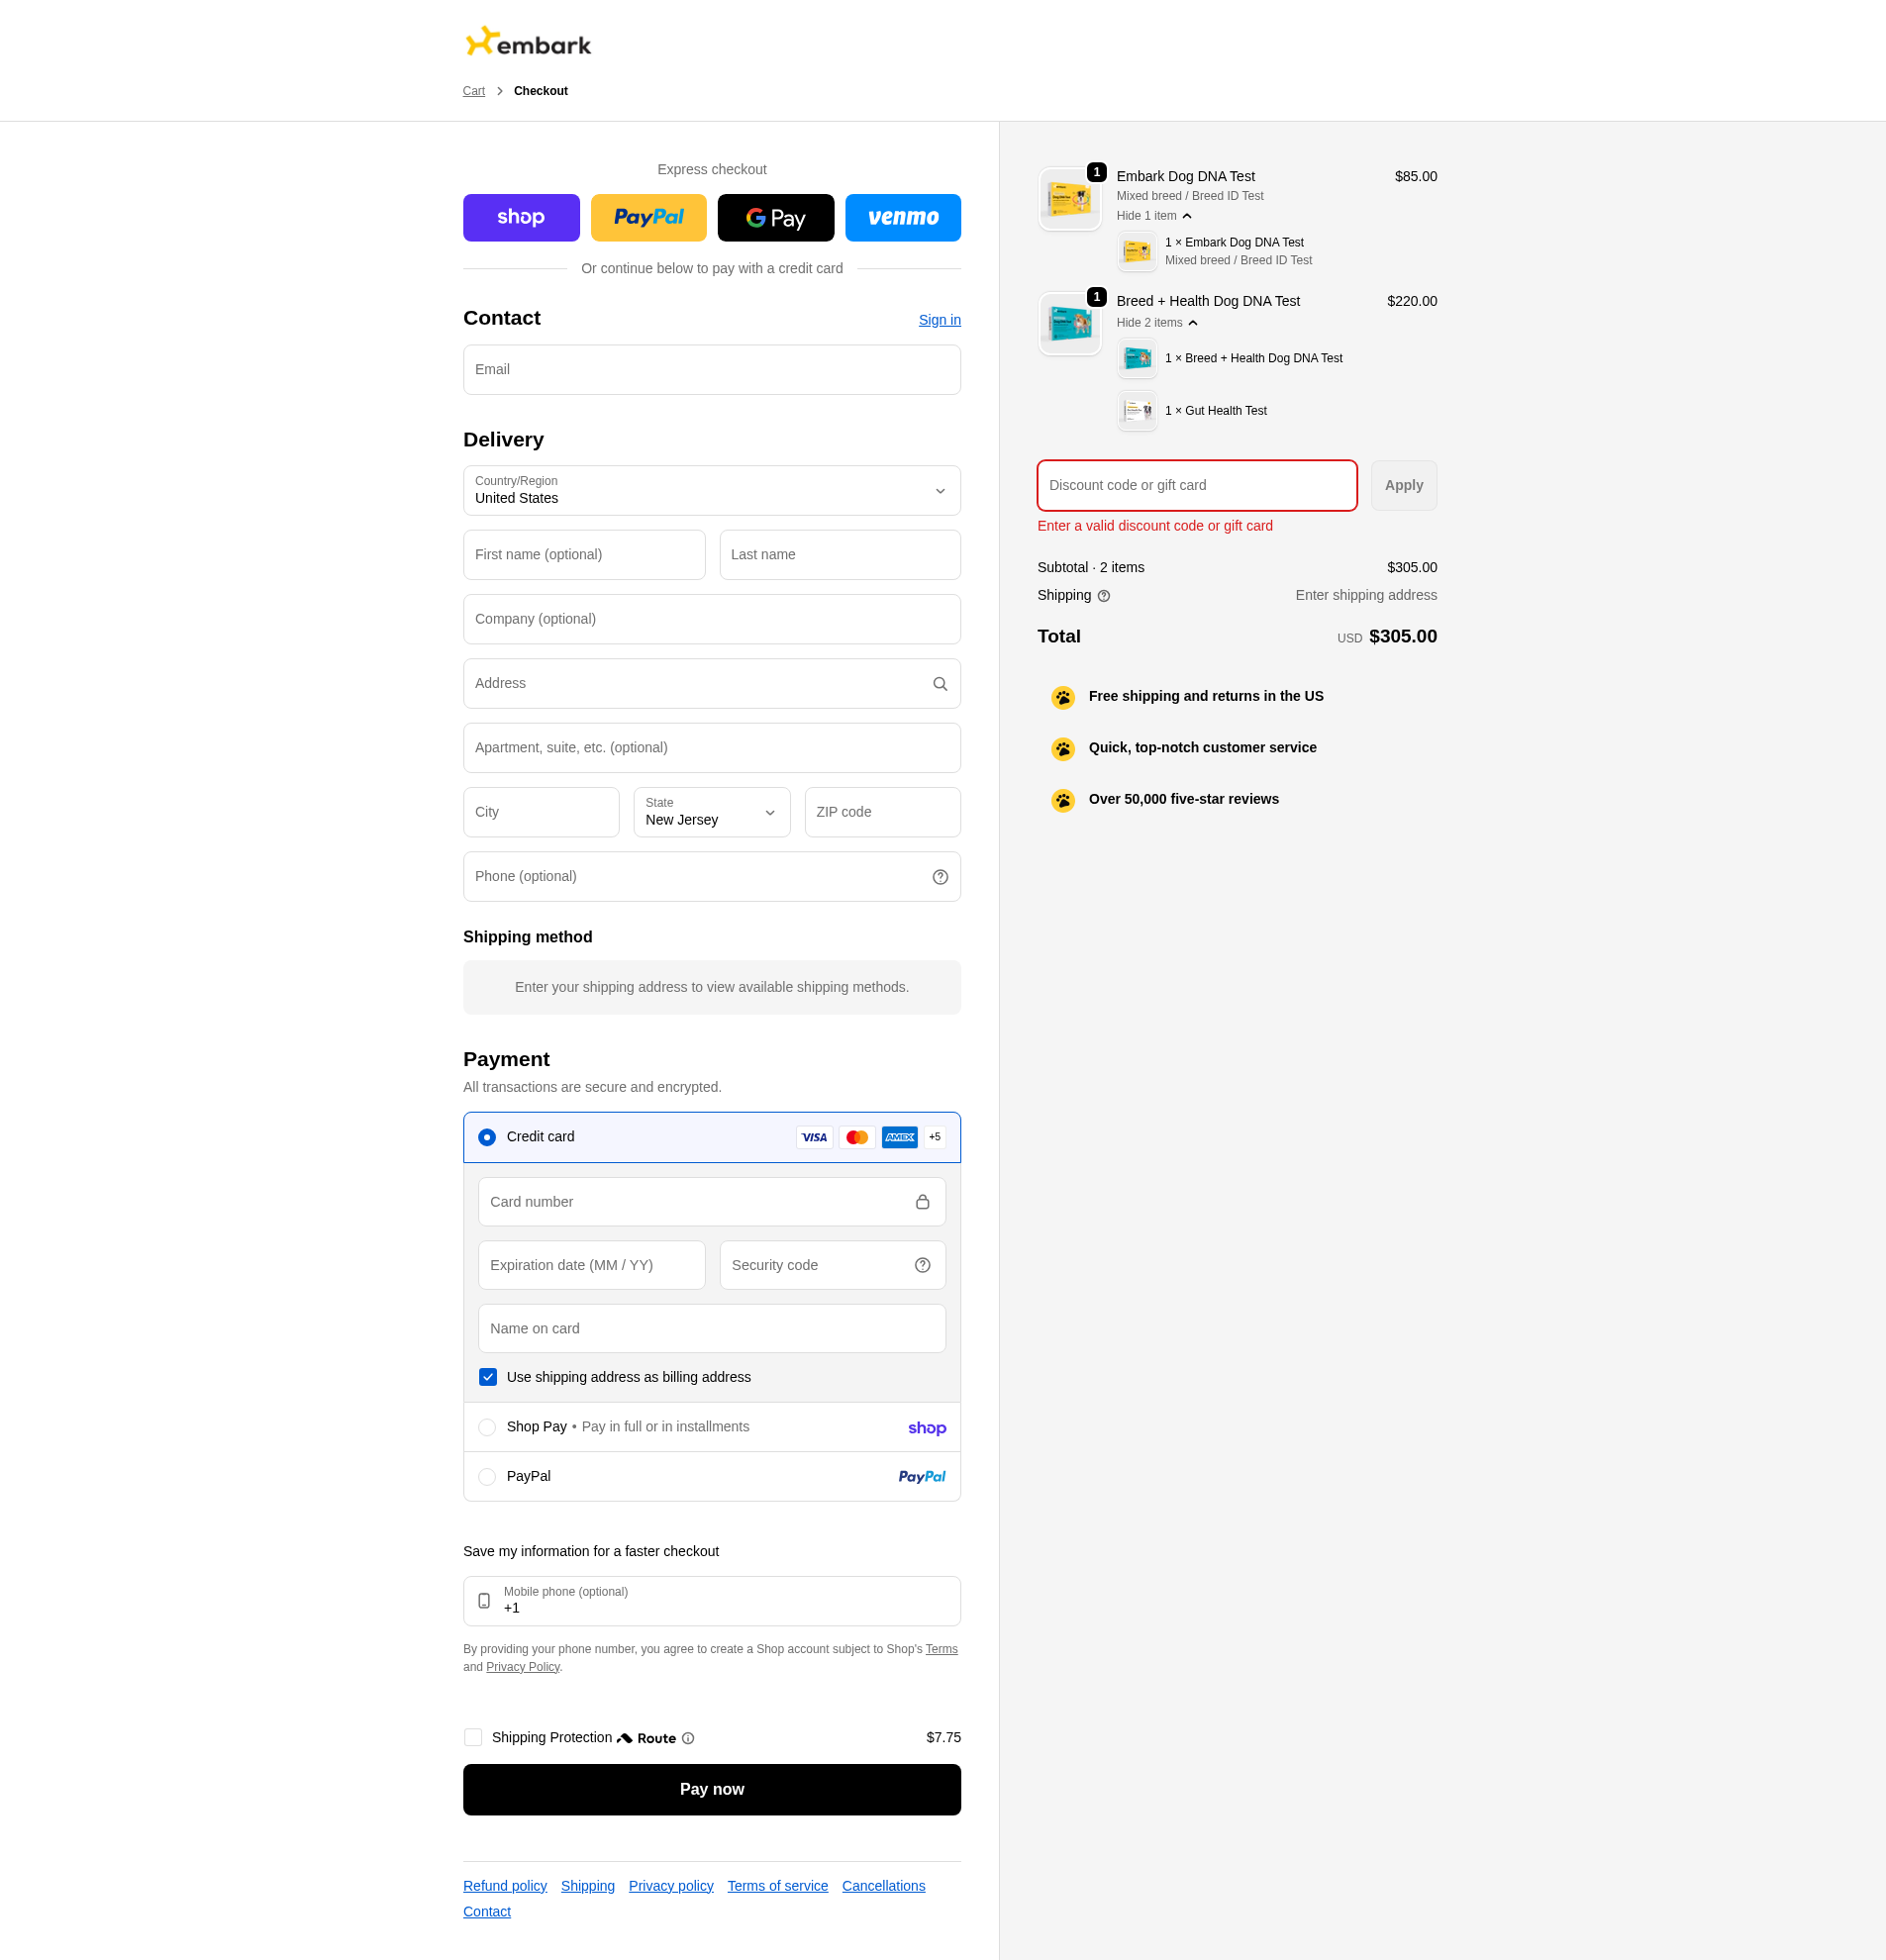
Task: Collapse Hide 1 item under Embark Dog DNA Test
Action: coord(1154,216)
